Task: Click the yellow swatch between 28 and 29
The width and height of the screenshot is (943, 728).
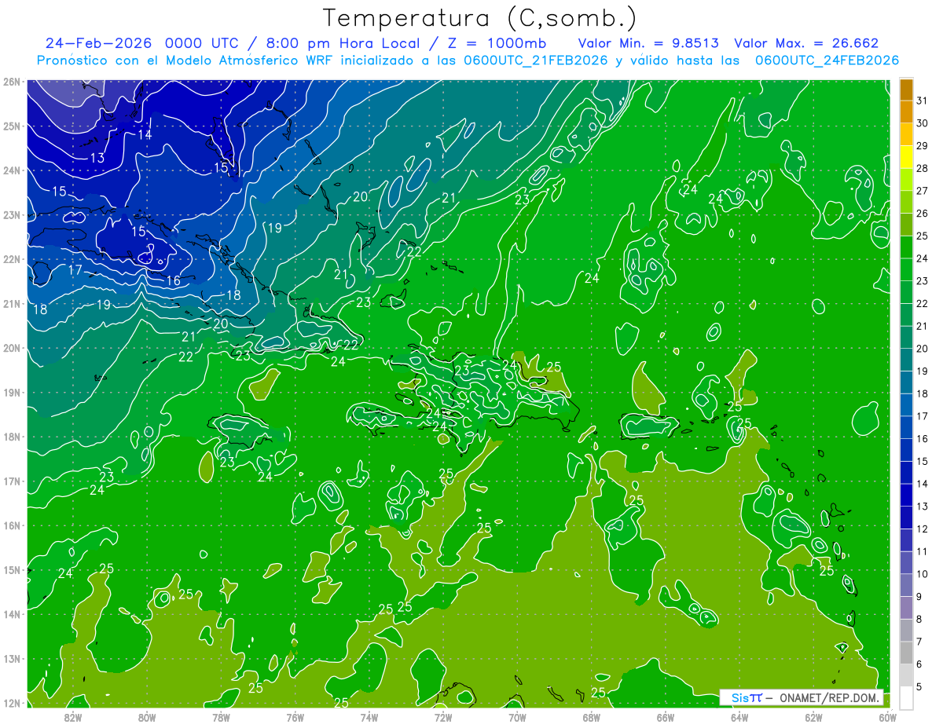Action: 906,157
